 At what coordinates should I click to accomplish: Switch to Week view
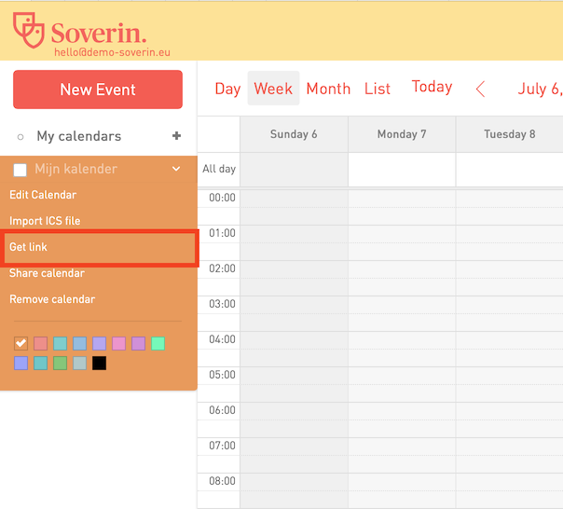point(273,89)
